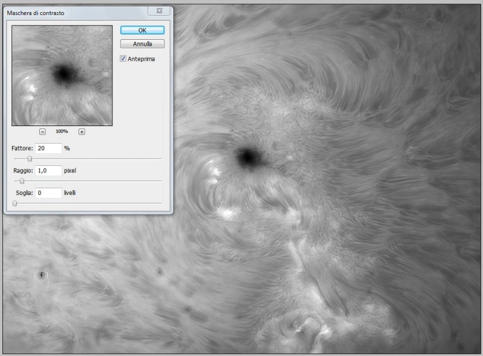Click the Fattore label text
Screen dimensions: 483x356
[x=22, y=148]
